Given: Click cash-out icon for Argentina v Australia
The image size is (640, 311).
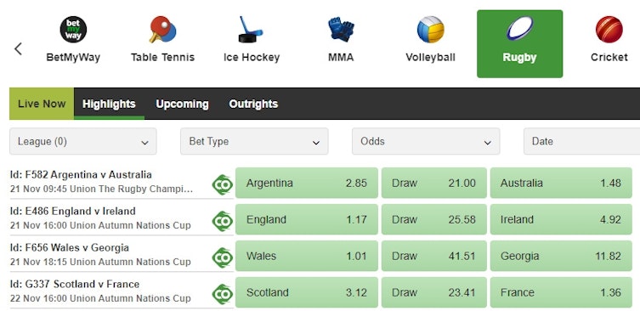Looking at the screenshot, I should click(223, 184).
